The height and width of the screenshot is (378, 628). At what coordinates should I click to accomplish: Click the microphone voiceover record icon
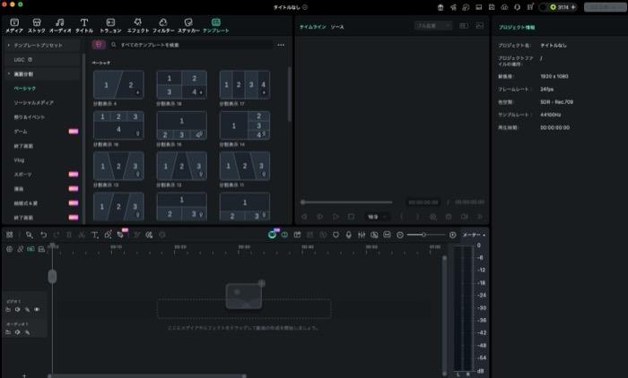348,235
